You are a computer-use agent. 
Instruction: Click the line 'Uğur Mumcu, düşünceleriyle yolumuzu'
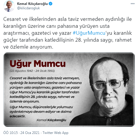41,107
